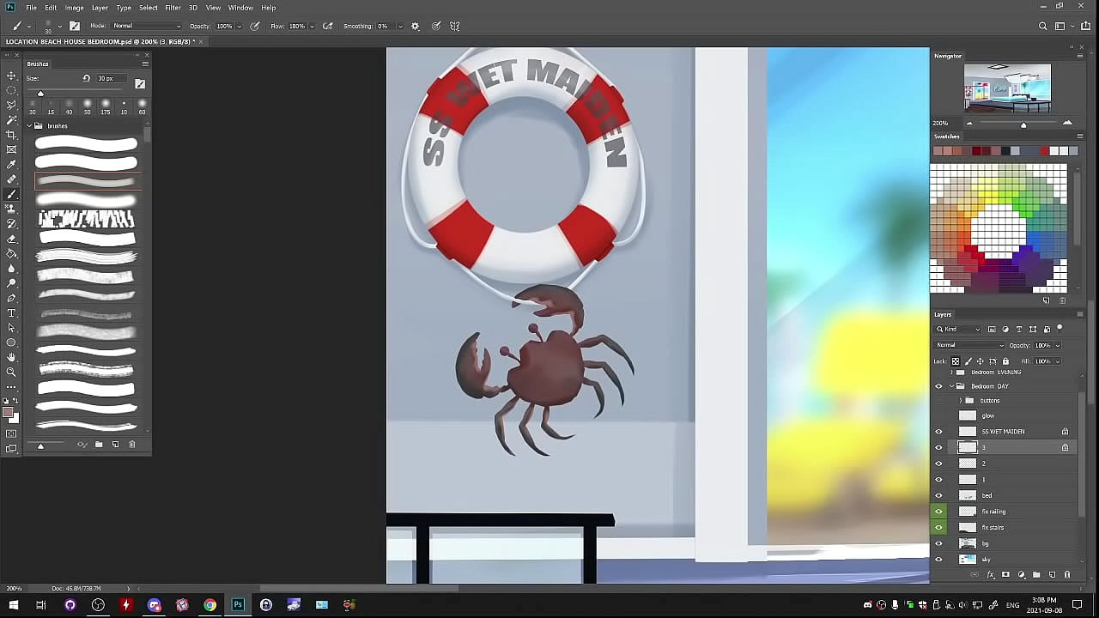Open the Filter menu
Screen dimensions: 1099x618
click(x=173, y=8)
